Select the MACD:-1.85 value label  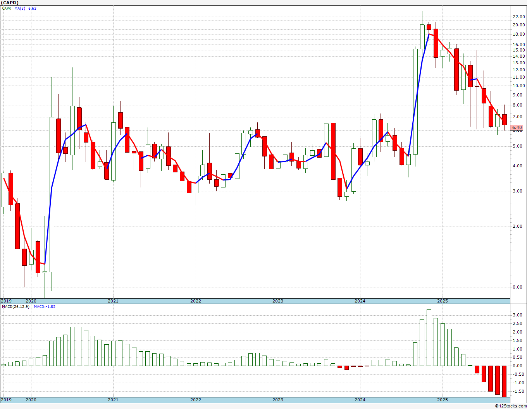tap(45, 307)
